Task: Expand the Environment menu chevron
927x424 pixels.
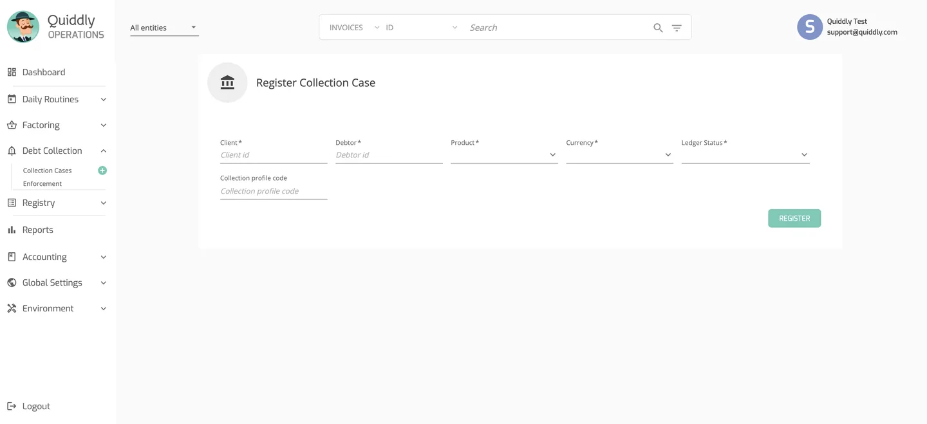Action: (x=104, y=308)
